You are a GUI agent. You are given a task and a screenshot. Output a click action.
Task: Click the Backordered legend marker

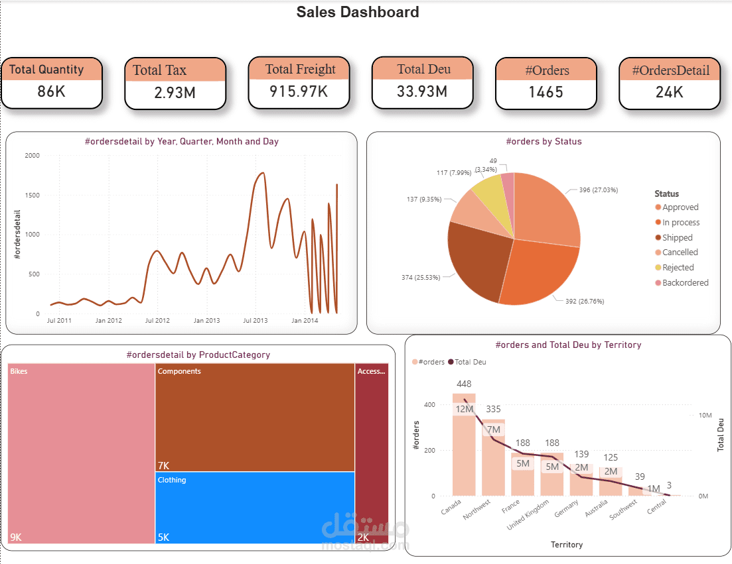(658, 282)
